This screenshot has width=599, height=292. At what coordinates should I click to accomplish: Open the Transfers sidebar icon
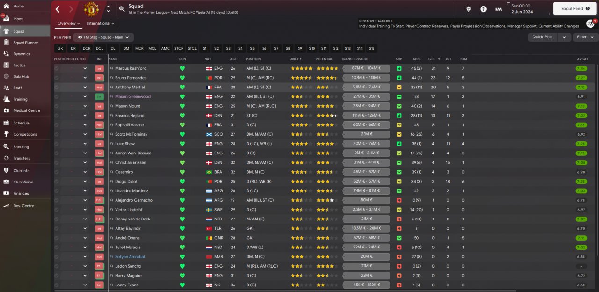click(x=6, y=158)
